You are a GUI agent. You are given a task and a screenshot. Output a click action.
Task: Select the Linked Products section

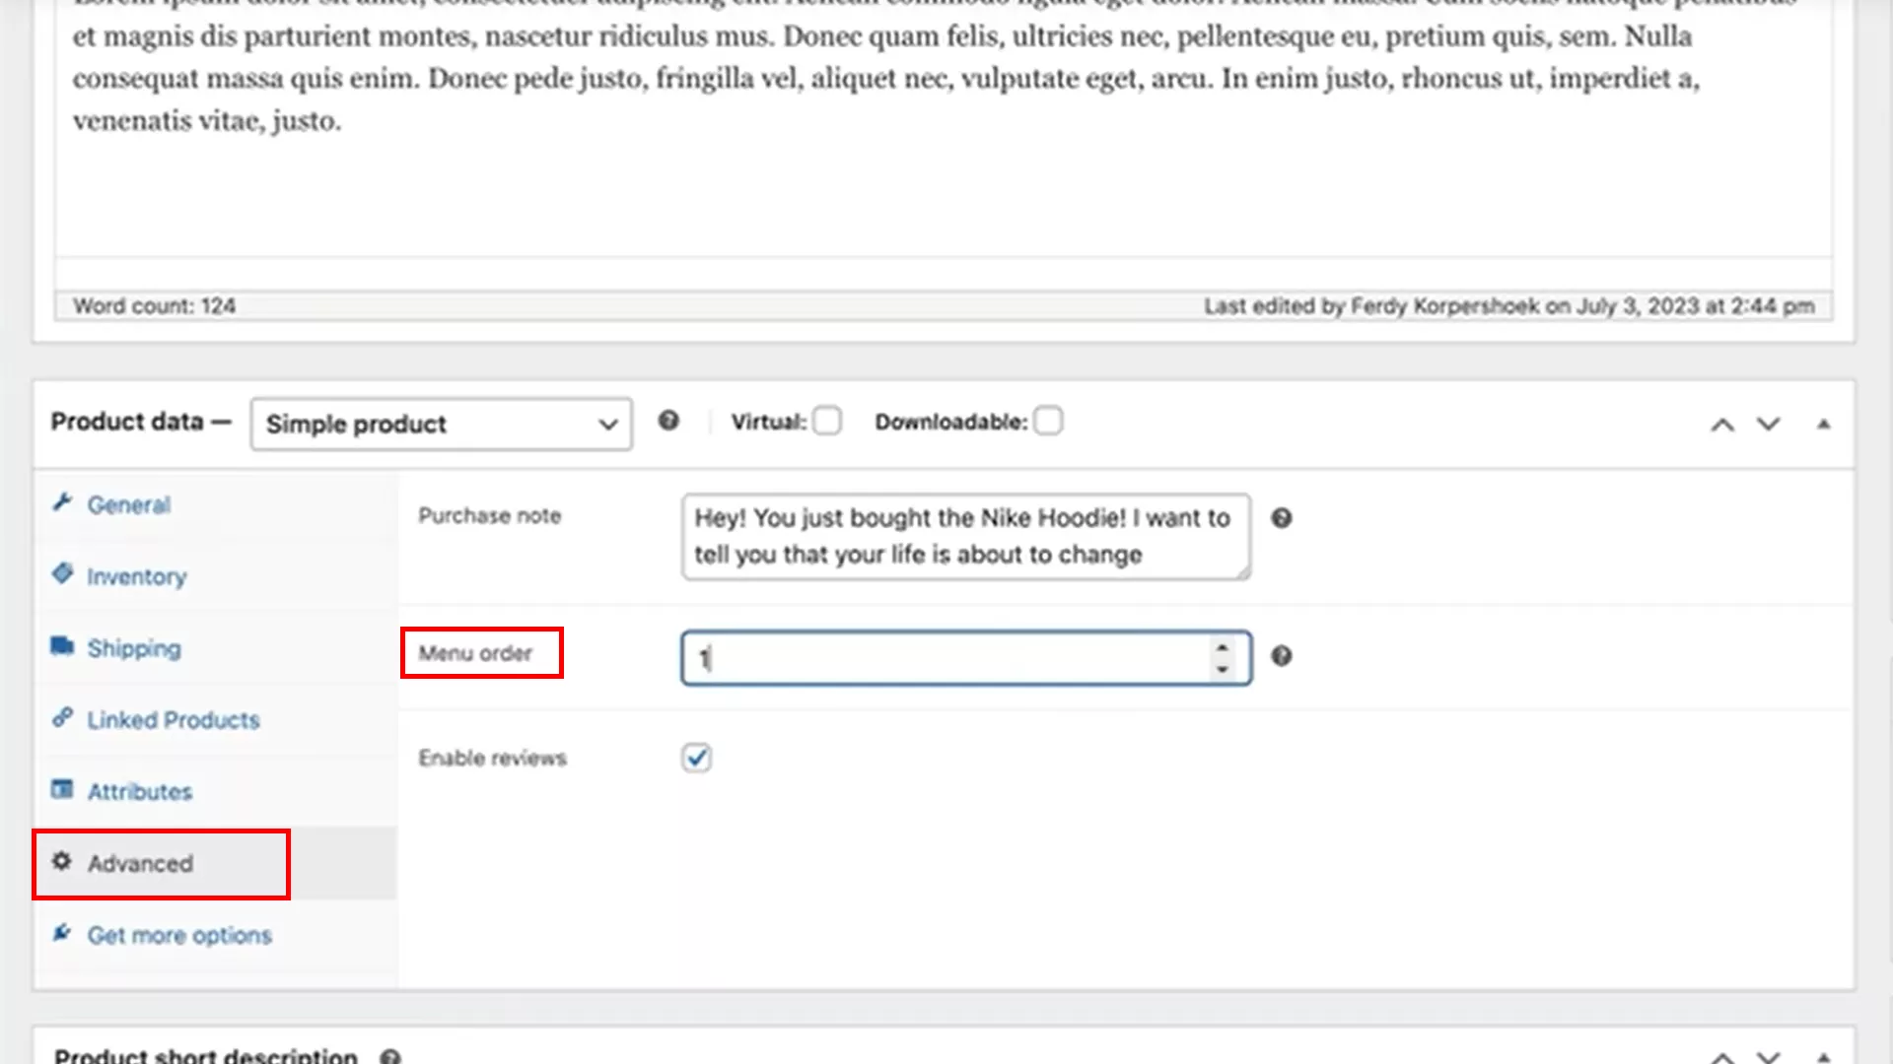pos(173,719)
